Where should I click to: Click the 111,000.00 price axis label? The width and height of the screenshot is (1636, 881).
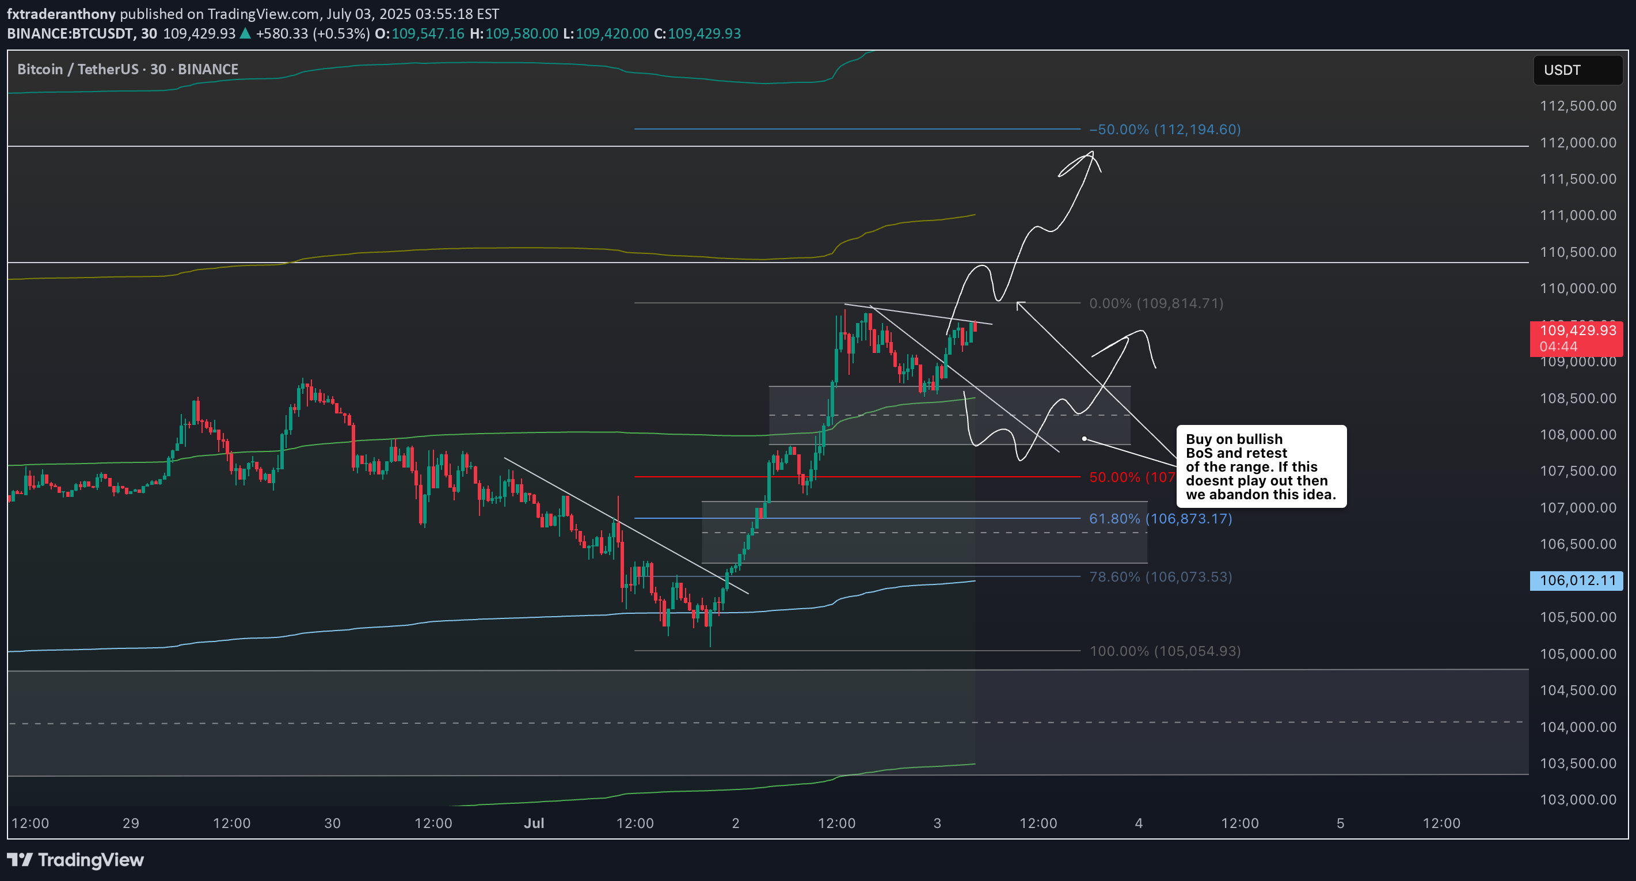[x=1577, y=215]
